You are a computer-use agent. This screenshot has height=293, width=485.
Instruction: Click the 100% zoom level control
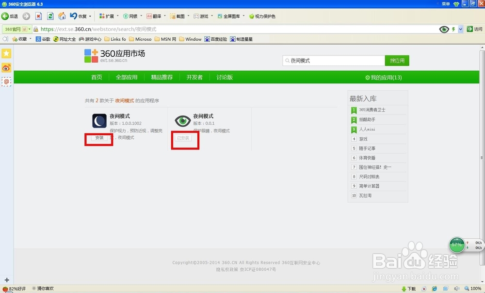coord(472,289)
